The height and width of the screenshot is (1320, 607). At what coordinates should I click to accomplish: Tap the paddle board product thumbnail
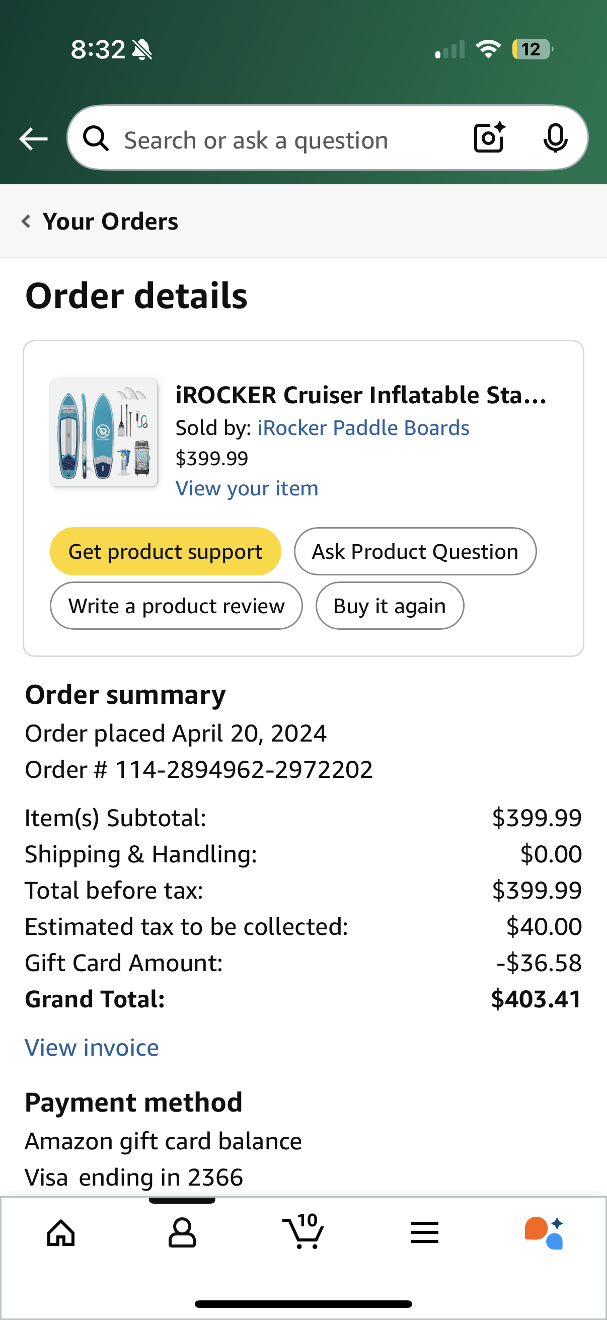click(104, 432)
